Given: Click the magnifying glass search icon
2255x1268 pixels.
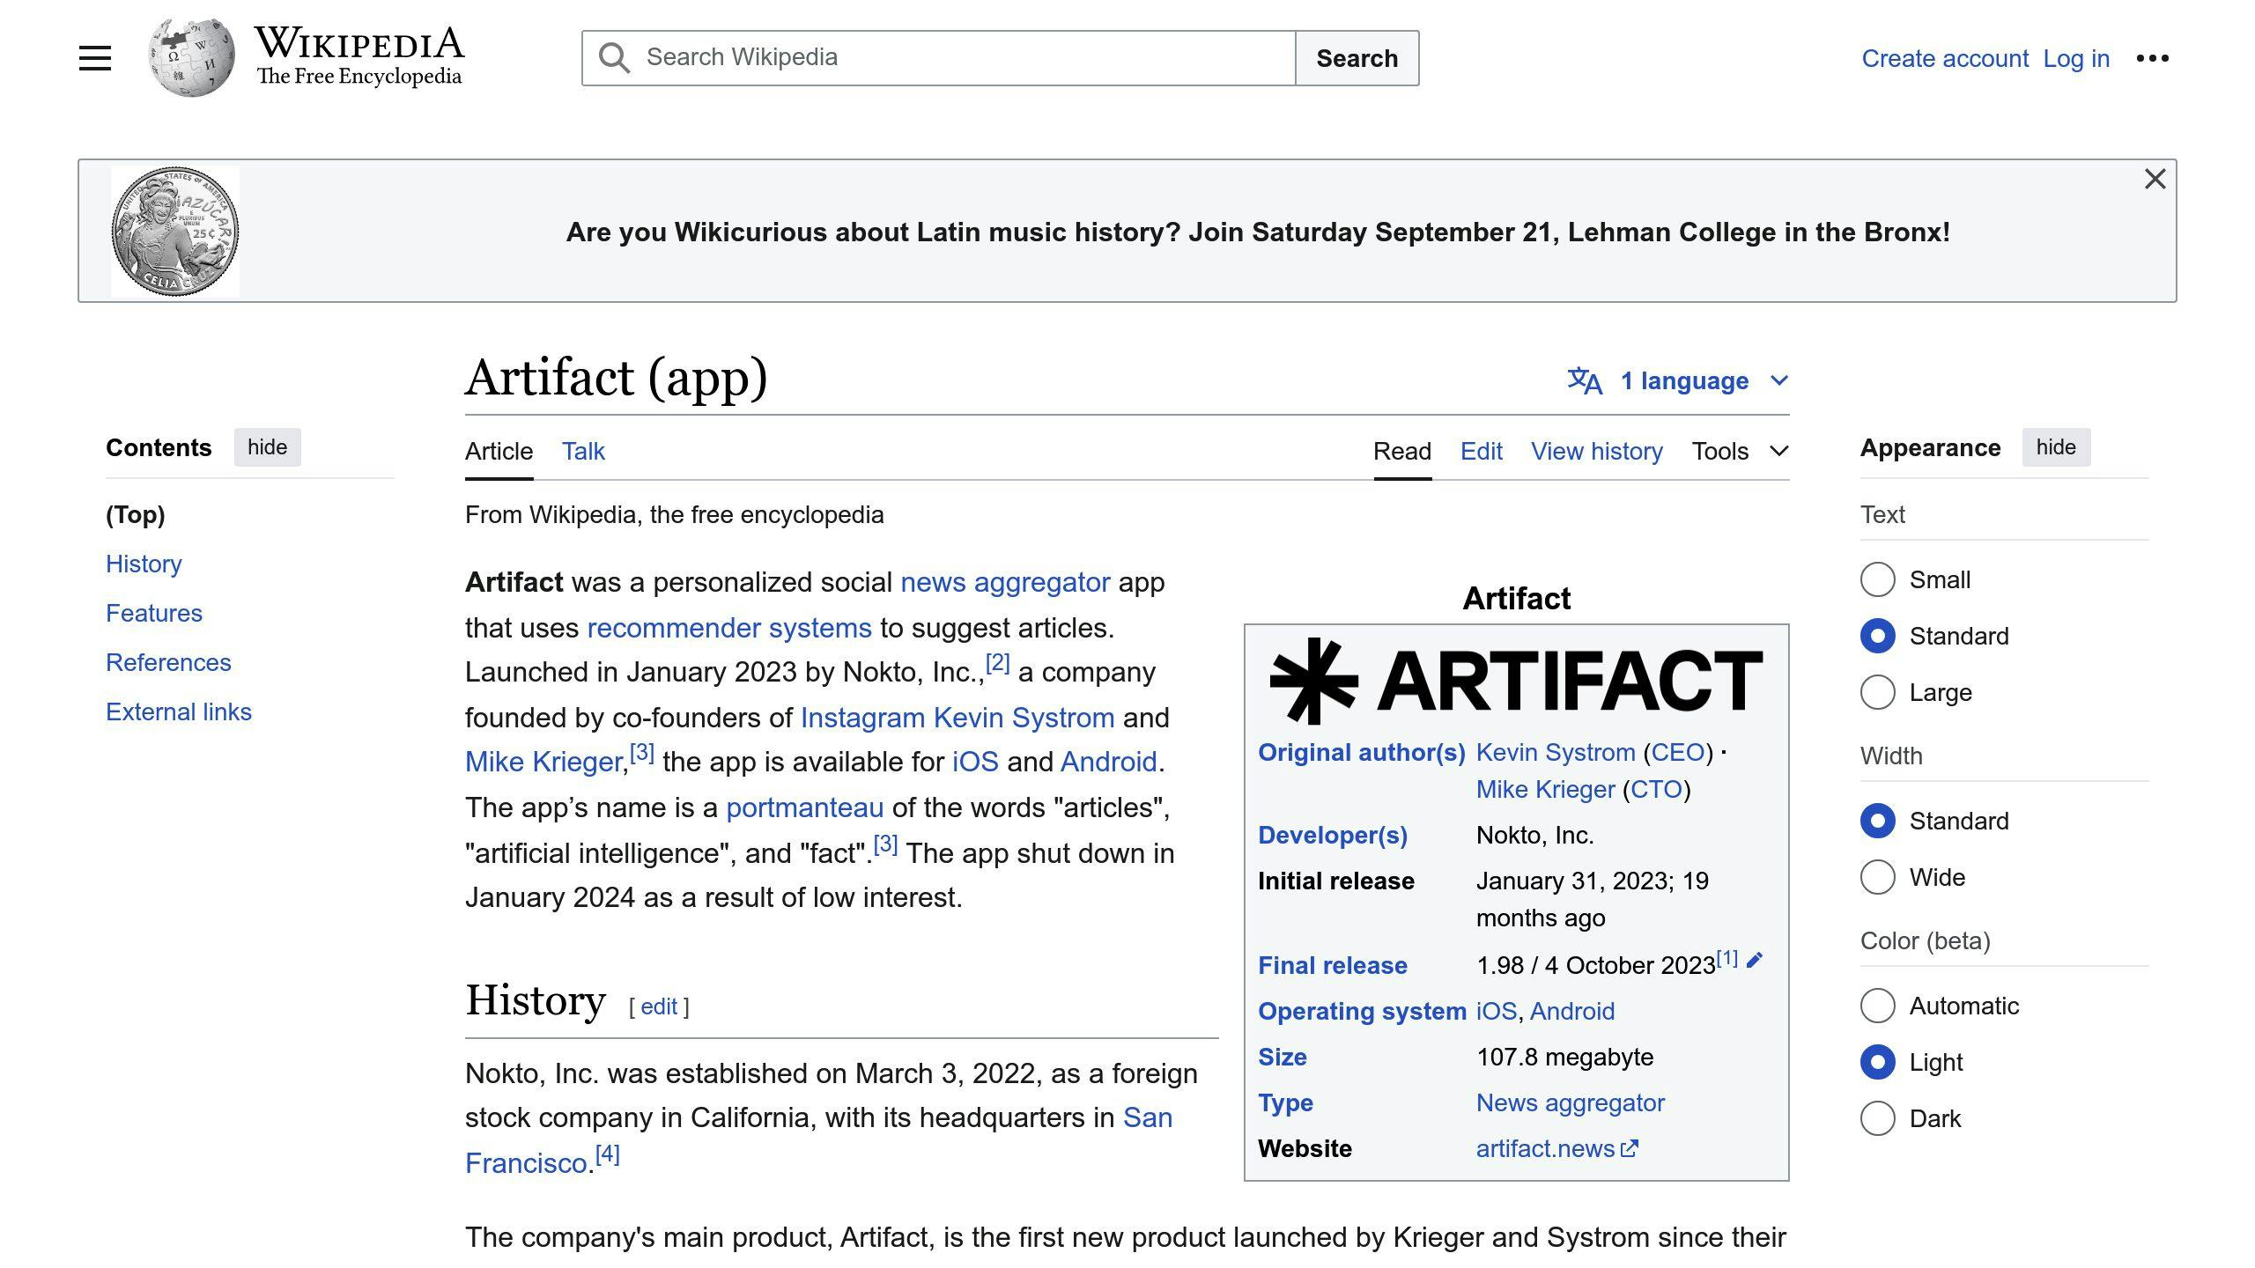Looking at the screenshot, I should [614, 58].
